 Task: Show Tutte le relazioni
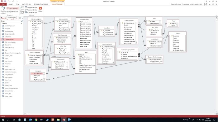(x=31, y=12)
